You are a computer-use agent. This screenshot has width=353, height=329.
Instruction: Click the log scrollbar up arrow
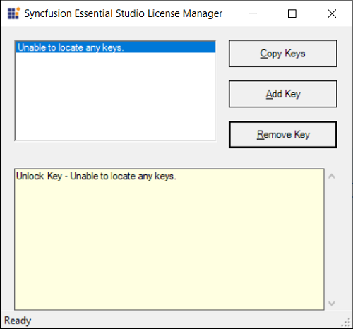(332, 176)
